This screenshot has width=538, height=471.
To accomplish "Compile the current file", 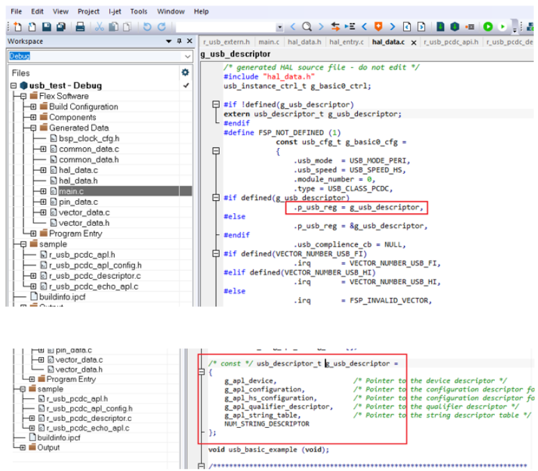I will (x=440, y=26).
